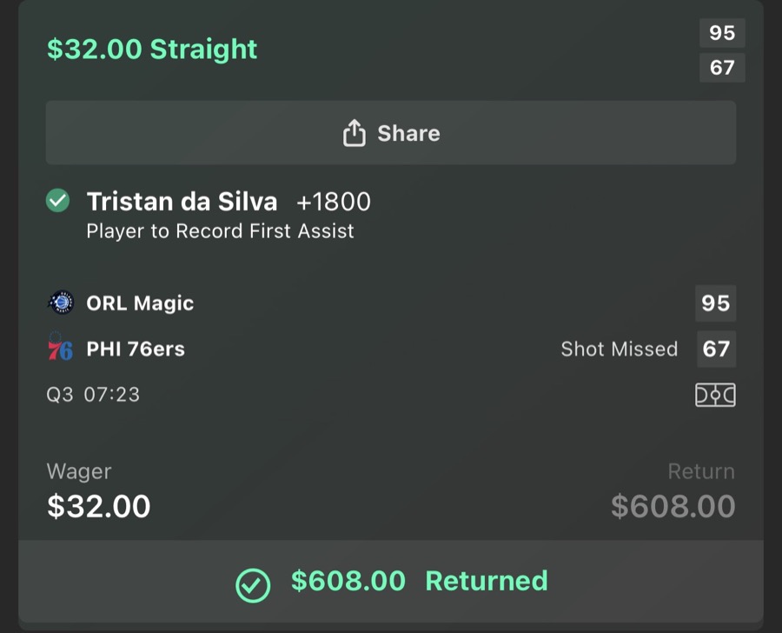The image size is (782, 633).
Task: Select the Shot Missed status text
Action: (x=620, y=348)
